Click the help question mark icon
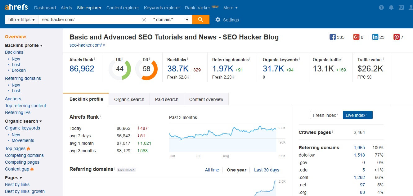This screenshot has height=196, width=413. pyautogui.click(x=381, y=7)
